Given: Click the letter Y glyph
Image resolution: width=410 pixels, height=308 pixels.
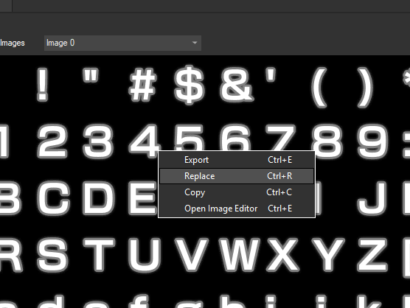Looking at the screenshot, I should pos(328,255).
